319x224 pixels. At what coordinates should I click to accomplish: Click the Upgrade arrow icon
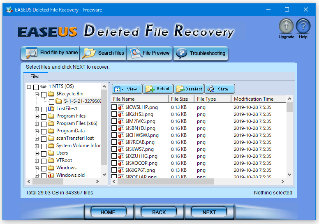(286, 26)
